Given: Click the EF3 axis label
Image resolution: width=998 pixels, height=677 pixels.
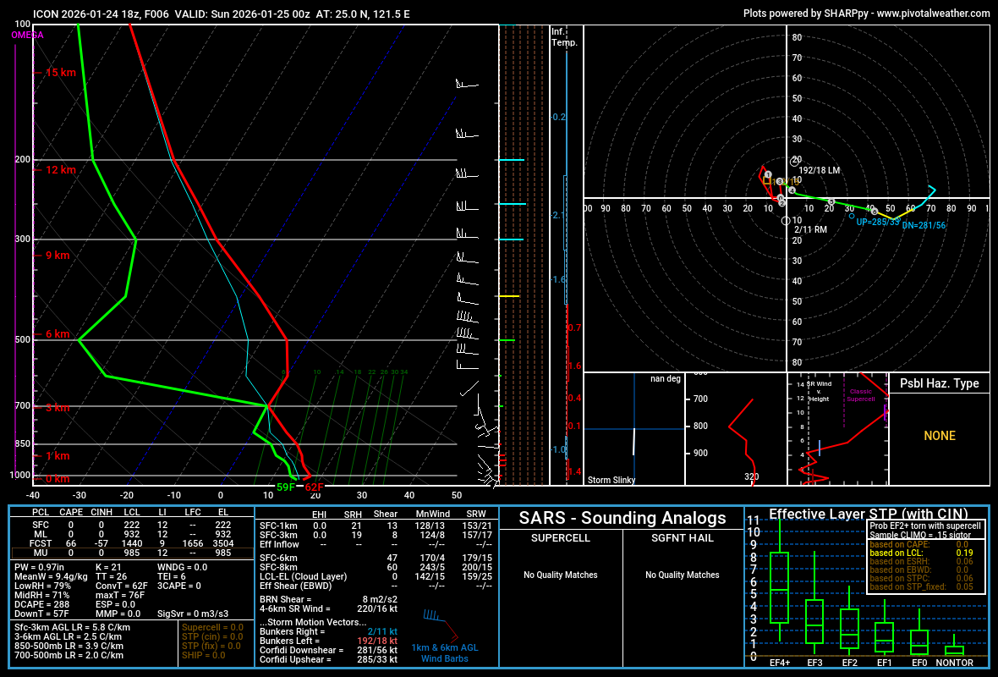Looking at the screenshot, I should pyautogui.click(x=814, y=663).
